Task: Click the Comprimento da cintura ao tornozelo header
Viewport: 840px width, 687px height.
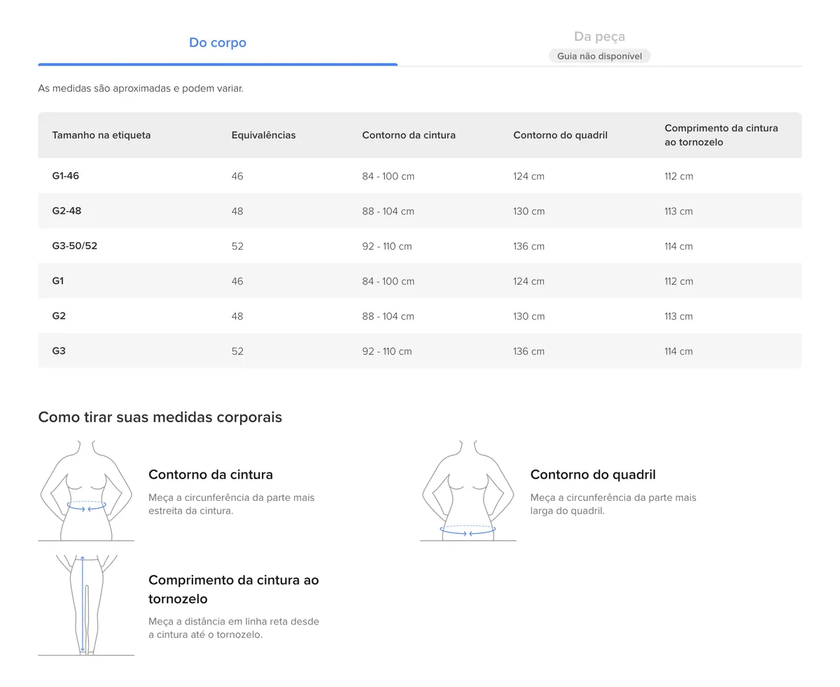Action: tap(721, 135)
